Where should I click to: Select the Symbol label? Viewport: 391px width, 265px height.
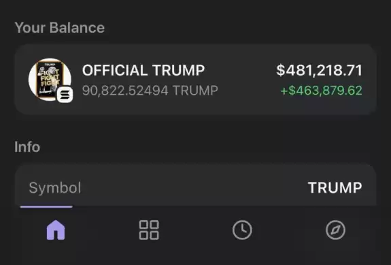tap(55, 188)
